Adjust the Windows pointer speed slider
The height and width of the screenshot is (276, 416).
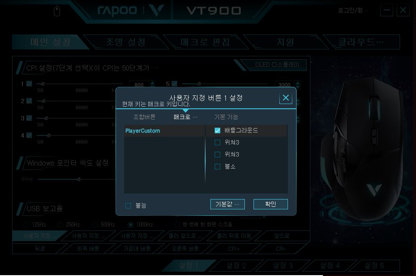point(79,179)
